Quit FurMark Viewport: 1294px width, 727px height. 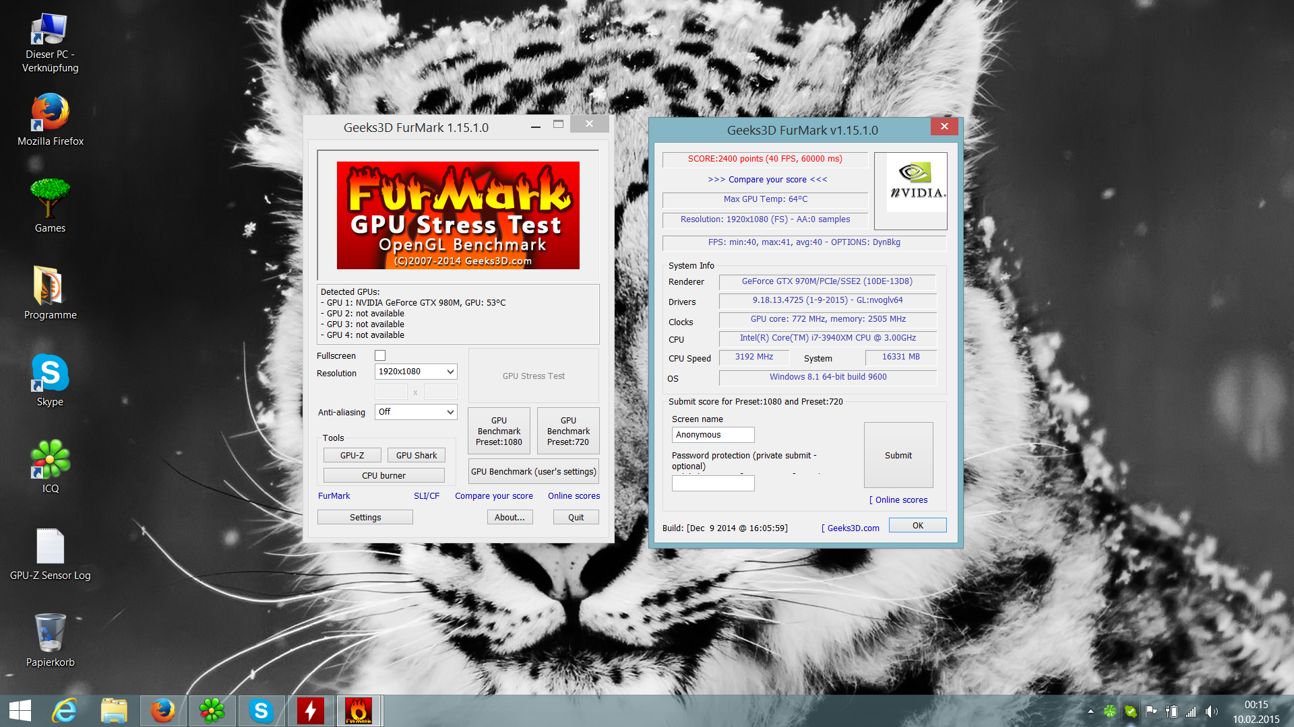(576, 517)
